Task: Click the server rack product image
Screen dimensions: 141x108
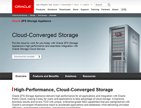Action: pyautogui.click(x=124, y=49)
